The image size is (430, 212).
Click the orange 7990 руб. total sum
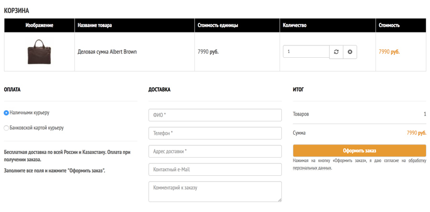(417, 133)
